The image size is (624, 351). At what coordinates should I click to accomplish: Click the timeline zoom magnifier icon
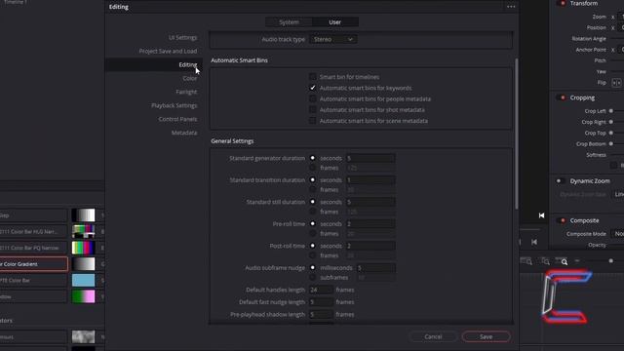pyautogui.click(x=564, y=261)
